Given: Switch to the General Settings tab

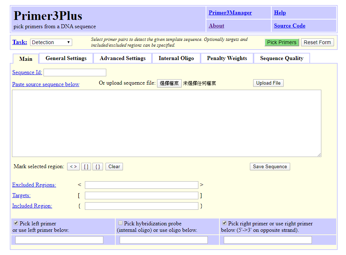Looking at the screenshot, I should [x=66, y=58].
